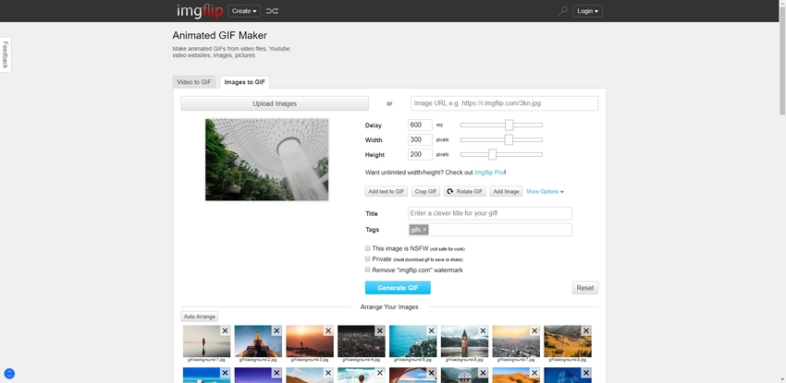Viewport: 786px width, 383px height.
Task: Check 'This image is NSFW' box
Action: [x=367, y=248]
